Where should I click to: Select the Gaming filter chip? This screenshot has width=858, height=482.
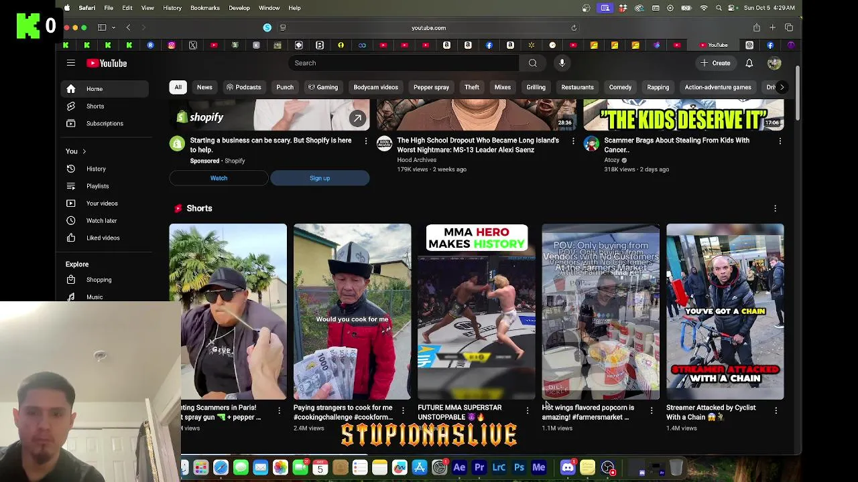tap(322, 87)
